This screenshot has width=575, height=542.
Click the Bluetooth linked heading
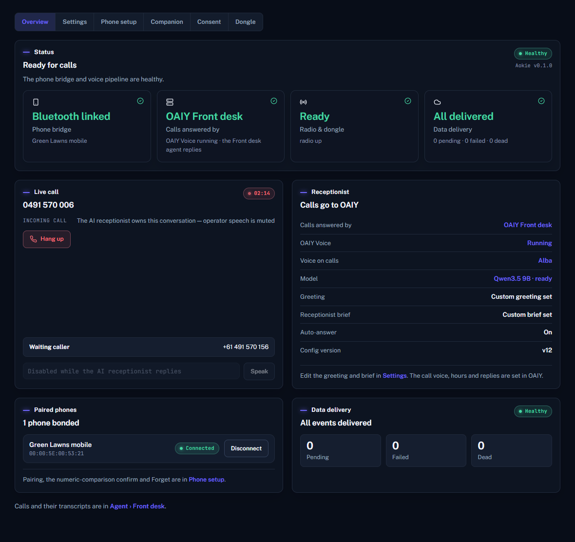coord(71,116)
